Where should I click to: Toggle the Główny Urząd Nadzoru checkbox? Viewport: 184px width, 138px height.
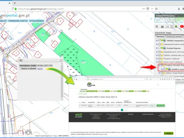(162, 73)
